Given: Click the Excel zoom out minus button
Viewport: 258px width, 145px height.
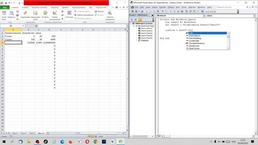Looking at the screenshot, I should 105,136.
